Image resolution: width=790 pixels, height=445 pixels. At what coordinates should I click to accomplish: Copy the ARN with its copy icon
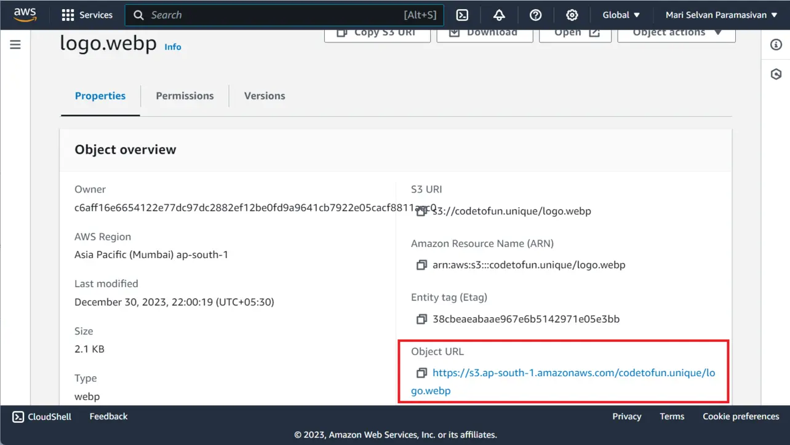[421, 265]
